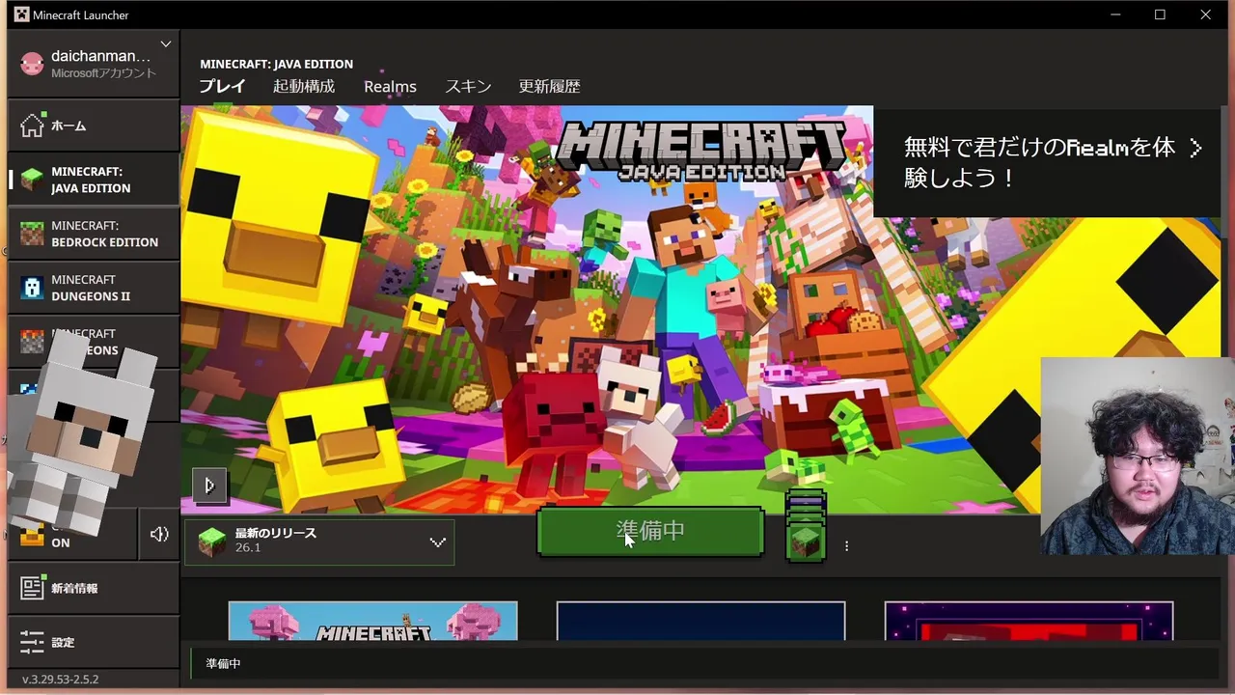Click the MINECRAFT: JAVA EDITION page header

[x=277, y=64]
